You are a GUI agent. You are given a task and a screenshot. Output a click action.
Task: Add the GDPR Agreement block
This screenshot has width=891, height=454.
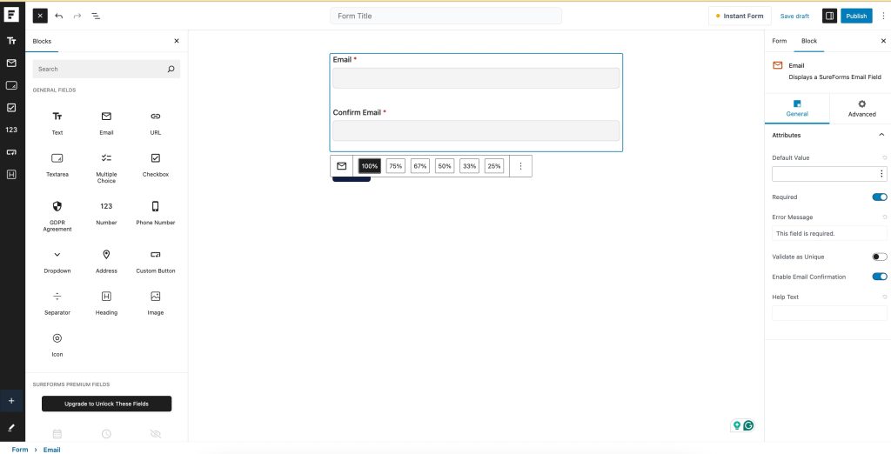(x=57, y=214)
